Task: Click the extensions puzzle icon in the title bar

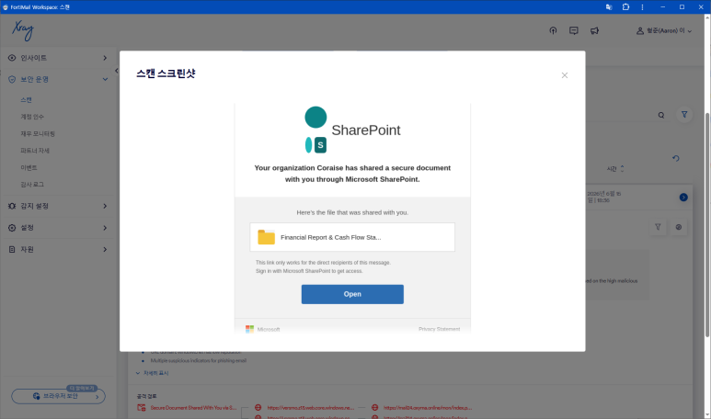Action: click(x=625, y=7)
